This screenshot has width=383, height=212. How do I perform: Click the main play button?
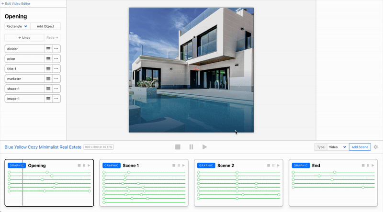tap(204, 147)
